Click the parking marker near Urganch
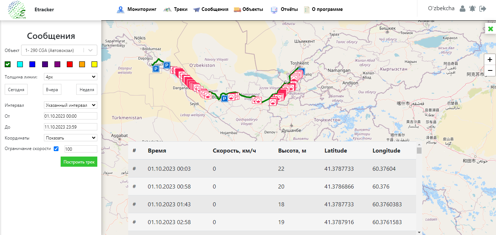Screen dimensions: 496x235 pos(155,68)
